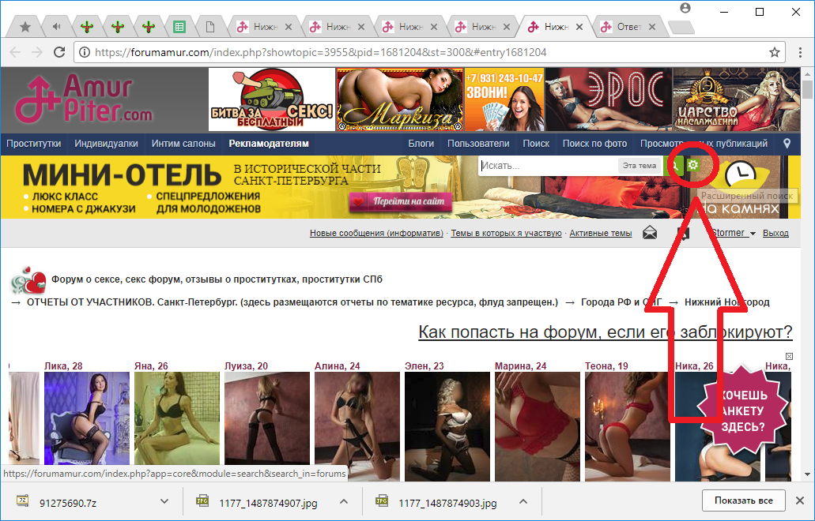Viewport: 815px width, 521px height.
Task: Click the 'Показать все' downloads button
Action: (x=743, y=501)
